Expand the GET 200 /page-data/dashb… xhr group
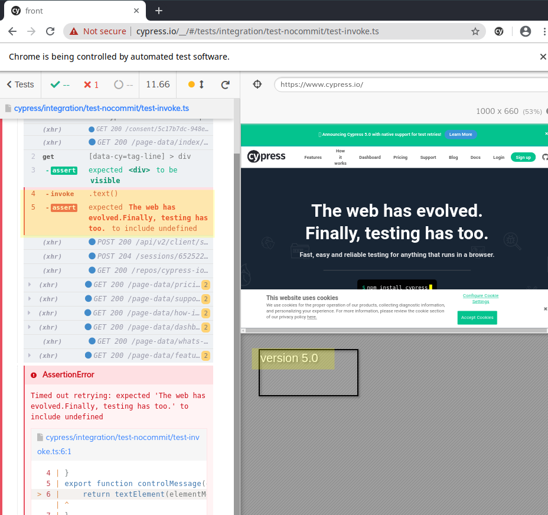Image resolution: width=548 pixels, height=515 pixels. click(x=30, y=327)
